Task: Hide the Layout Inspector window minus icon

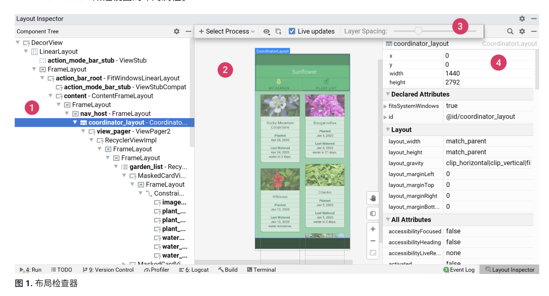Action: click(x=534, y=19)
